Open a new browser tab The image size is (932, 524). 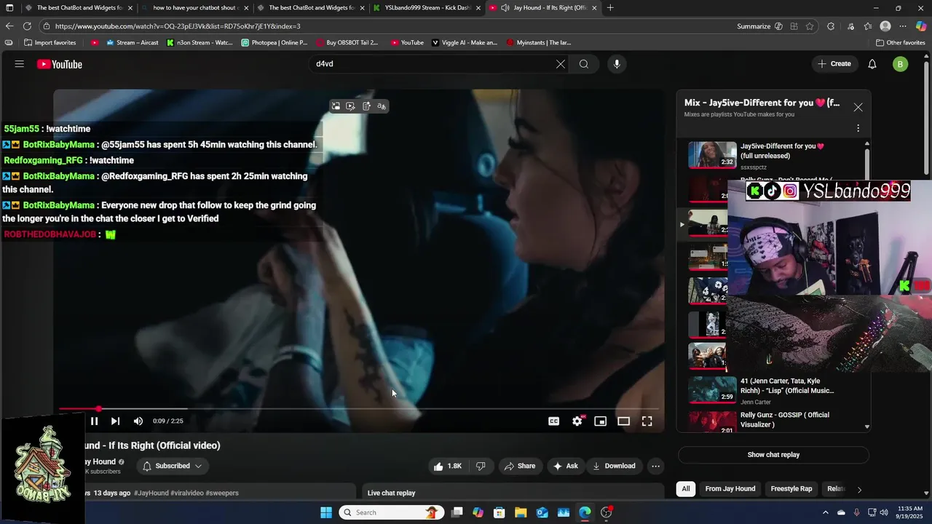(610, 8)
